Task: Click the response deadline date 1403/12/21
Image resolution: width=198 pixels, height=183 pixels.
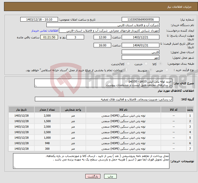Action: [x=141, y=37]
